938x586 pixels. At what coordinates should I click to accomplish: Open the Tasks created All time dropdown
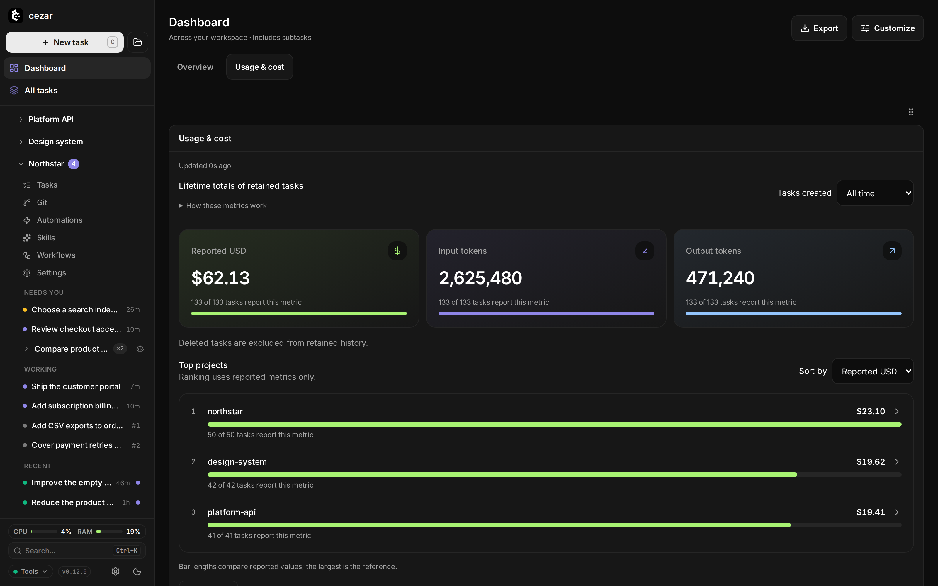(875, 193)
